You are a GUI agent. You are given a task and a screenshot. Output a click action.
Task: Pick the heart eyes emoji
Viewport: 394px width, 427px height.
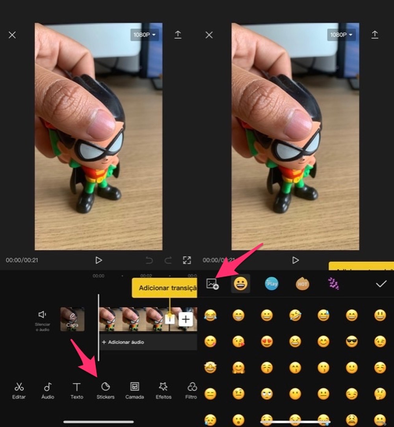267,341
